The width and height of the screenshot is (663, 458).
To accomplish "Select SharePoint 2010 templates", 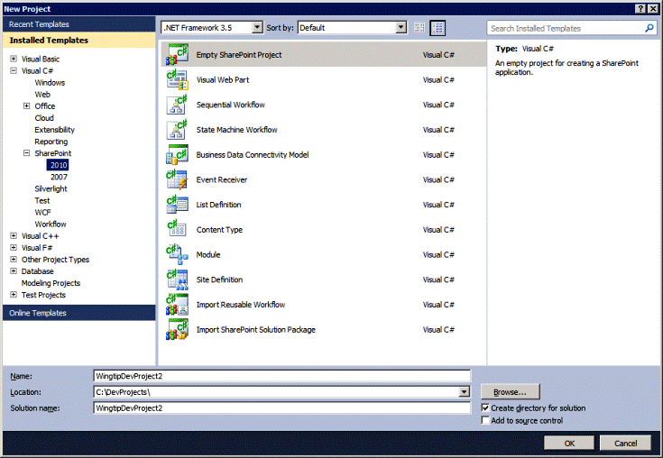I will [x=59, y=165].
